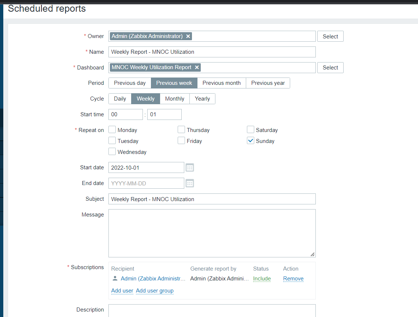Select Previous day period
This screenshot has width=418, height=317.
[130, 83]
